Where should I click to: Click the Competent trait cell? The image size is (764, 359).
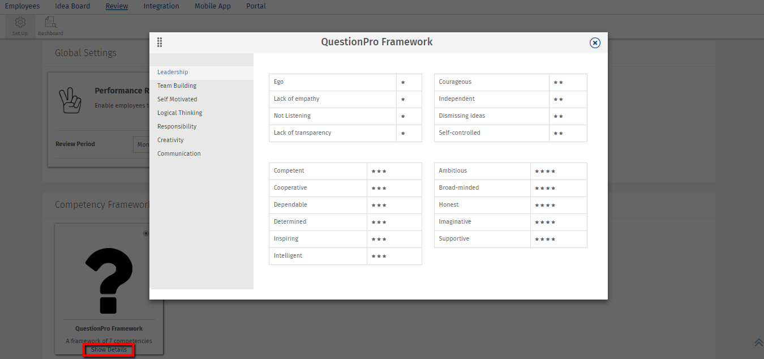(318, 172)
